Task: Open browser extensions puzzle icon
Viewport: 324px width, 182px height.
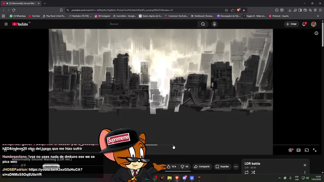Action: pyautogui.click(x=277, y=10)
